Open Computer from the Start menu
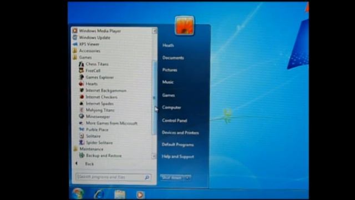This screenshot has height=200, width=355. point(171,107)
